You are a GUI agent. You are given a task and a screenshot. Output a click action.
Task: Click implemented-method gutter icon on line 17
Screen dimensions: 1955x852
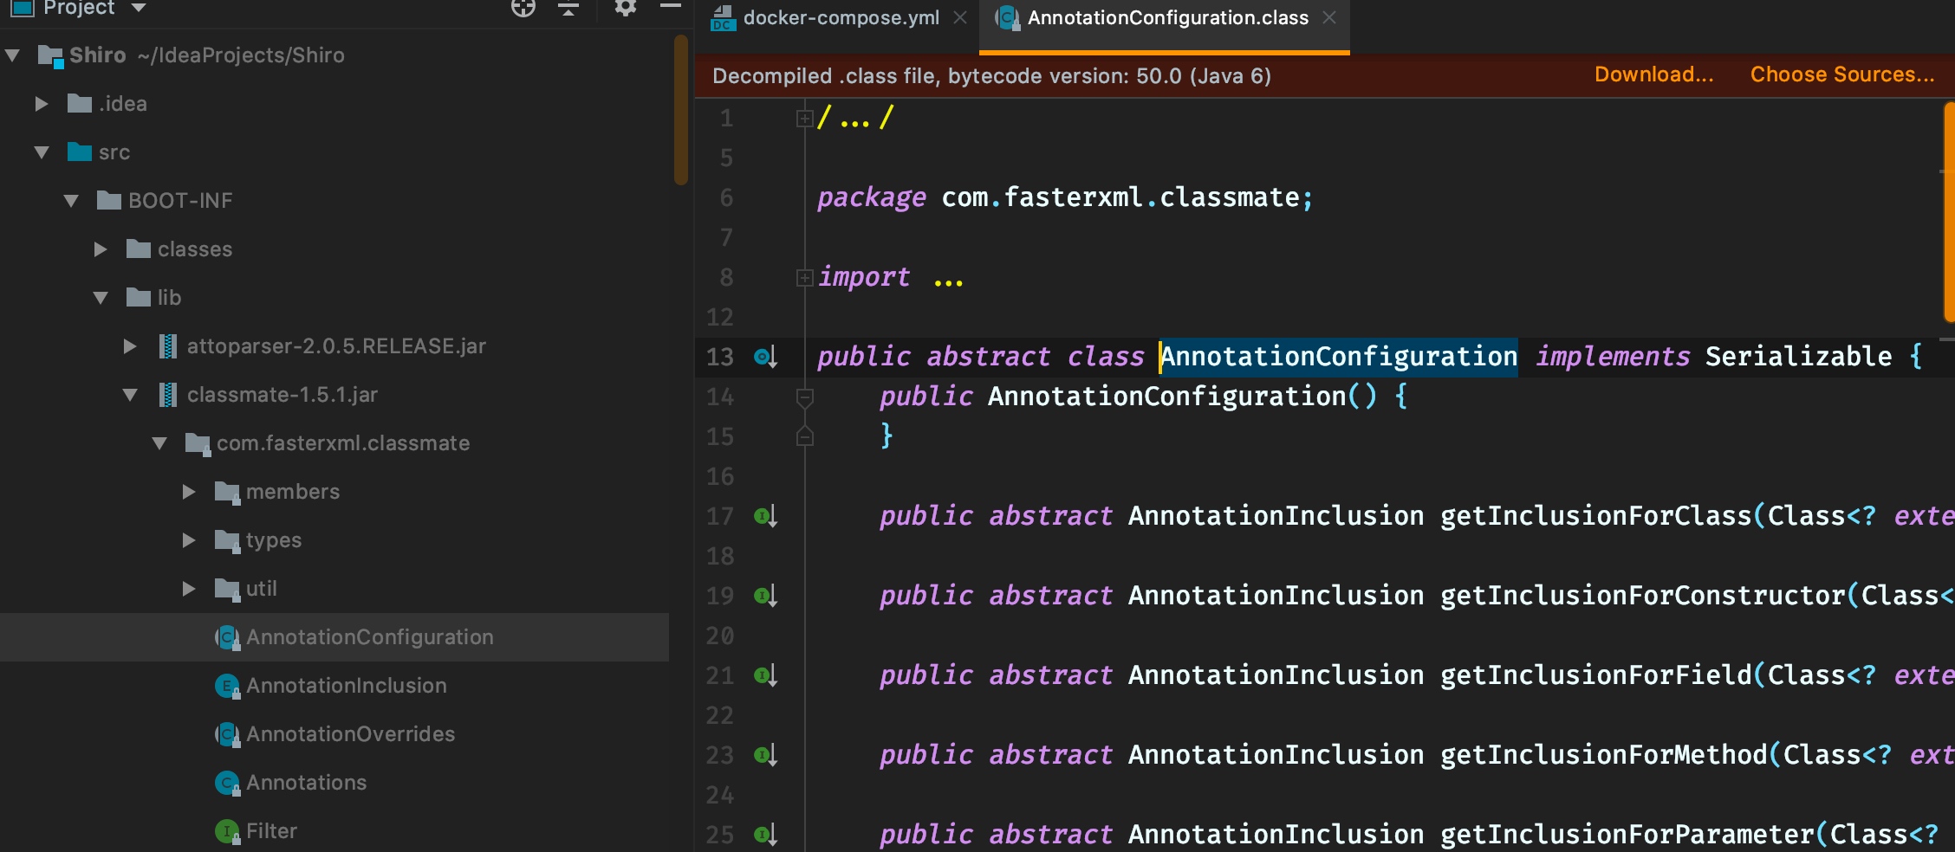pyautogui.click(x=764, y=517)
